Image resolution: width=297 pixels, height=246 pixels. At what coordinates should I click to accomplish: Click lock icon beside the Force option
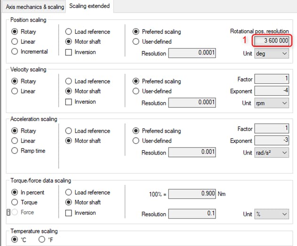tap(8, 213)
